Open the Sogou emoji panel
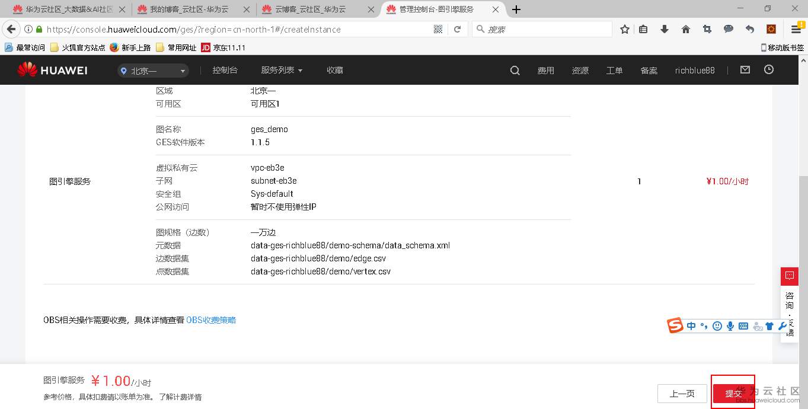The height and width of the screenshot is (409, 808). click(717, 325)
